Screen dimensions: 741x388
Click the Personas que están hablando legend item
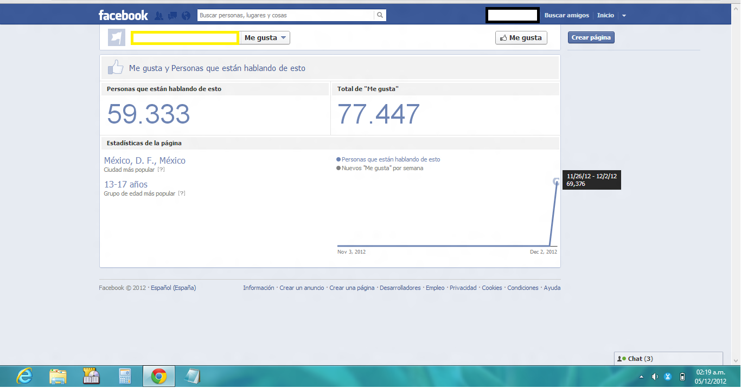pos(388,159)
